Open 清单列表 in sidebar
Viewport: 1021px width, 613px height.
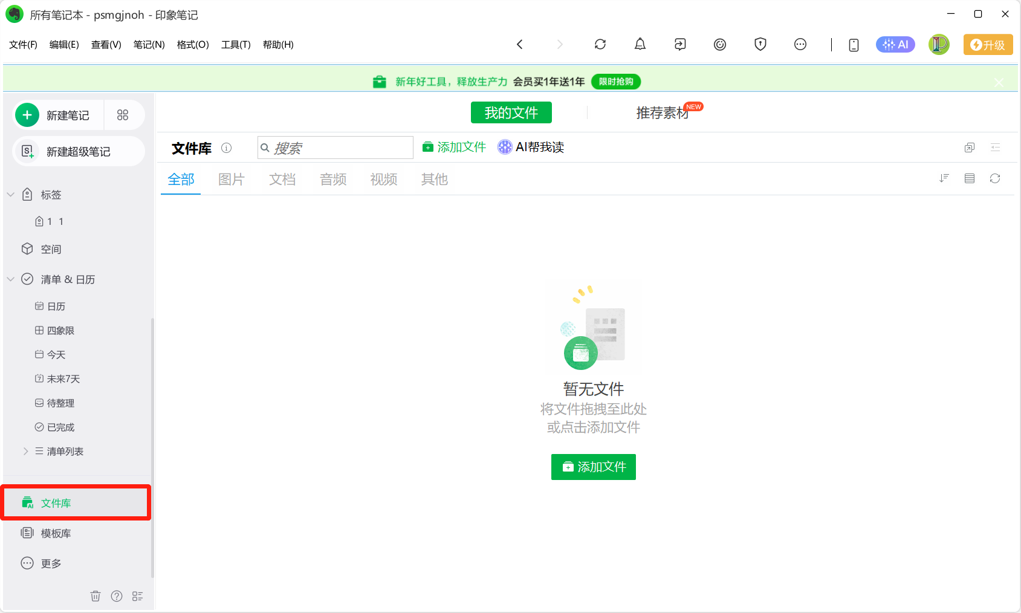click(x=65, y=452)
